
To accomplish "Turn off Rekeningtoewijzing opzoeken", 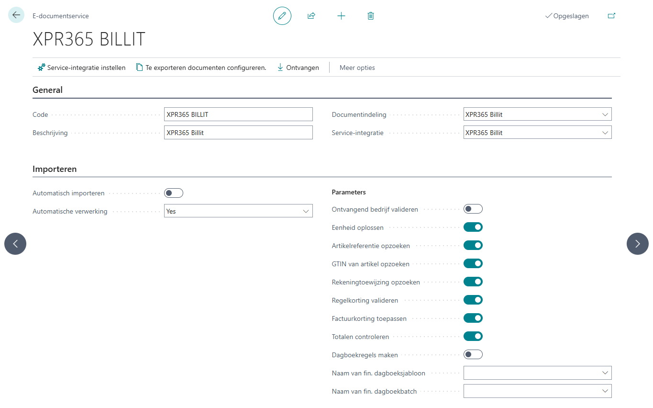I will [473, 282].
